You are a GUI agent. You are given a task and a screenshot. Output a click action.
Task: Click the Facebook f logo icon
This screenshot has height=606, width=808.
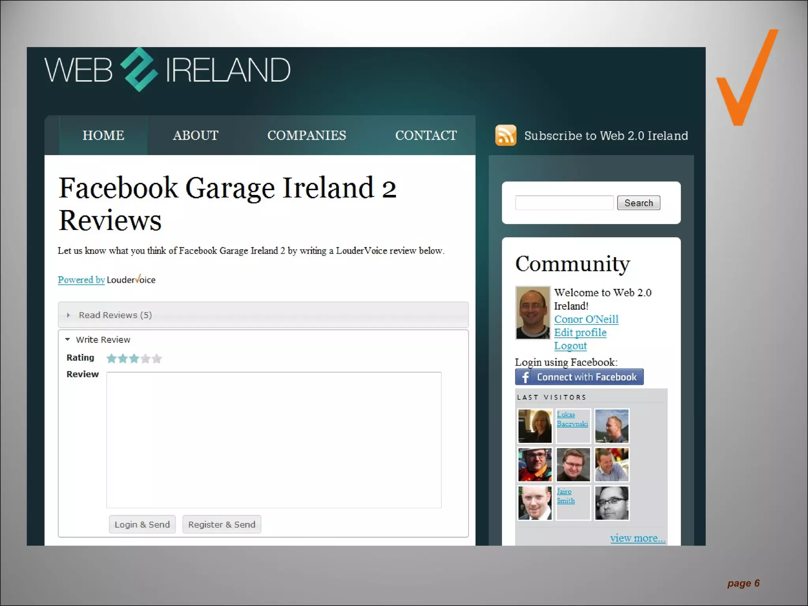[x=525, y=377]
